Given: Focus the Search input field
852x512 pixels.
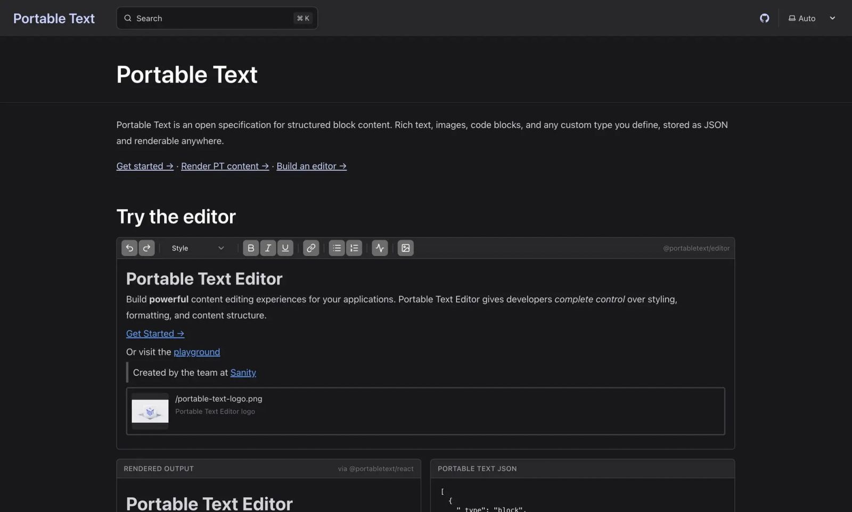Looking at the screenshot, I should 217,18.
